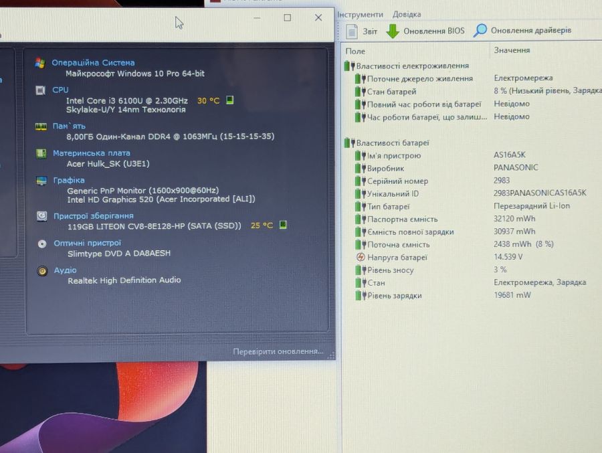
Task: Select the Intel Core i3 6100U text line
Action: tap(127, 100)
